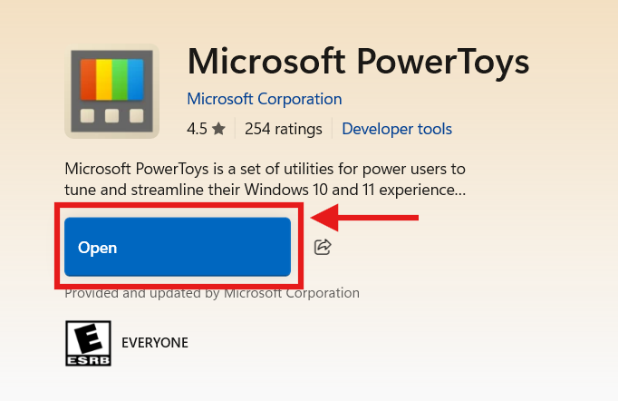Click the three squares in PowerToys logo
The height and width of the screenshot is (401, 618).
click(111, 115)
